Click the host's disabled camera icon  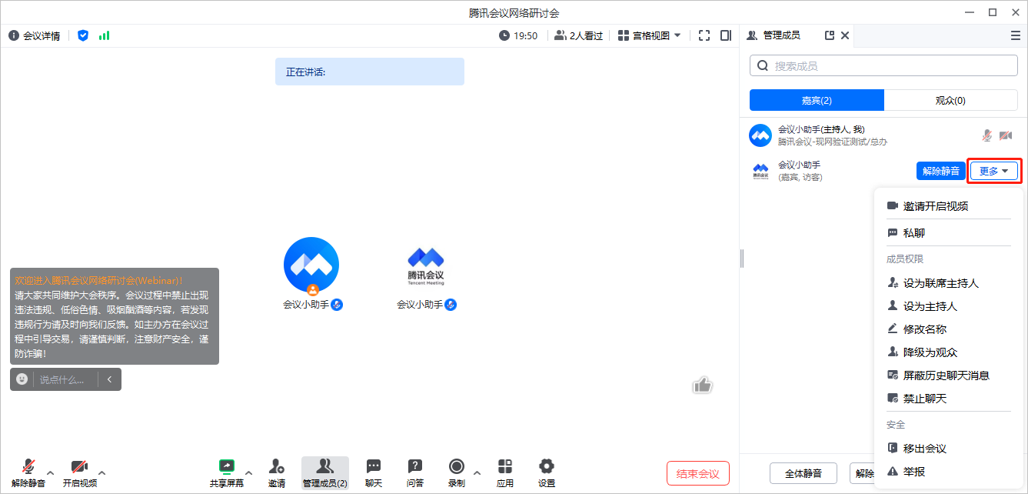[x=1005, y=135]
